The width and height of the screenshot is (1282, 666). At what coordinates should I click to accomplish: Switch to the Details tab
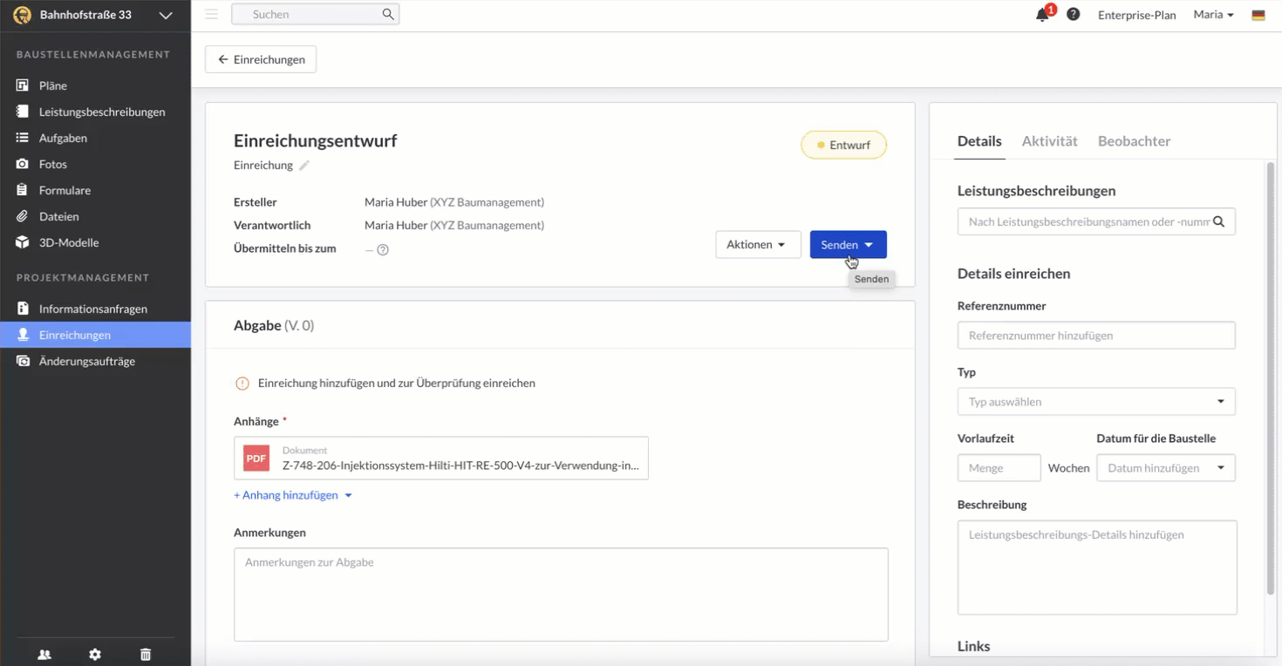click(x=979, y=141)
